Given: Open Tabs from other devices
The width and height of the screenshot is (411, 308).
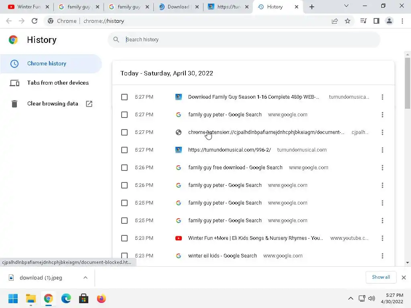Looking at the screenshot, I should coord(51,83).
